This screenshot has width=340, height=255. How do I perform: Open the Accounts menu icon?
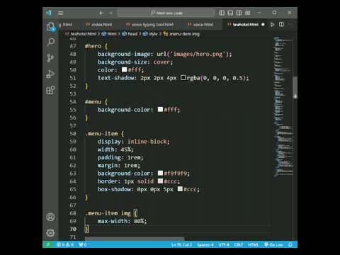click(50, 217)
